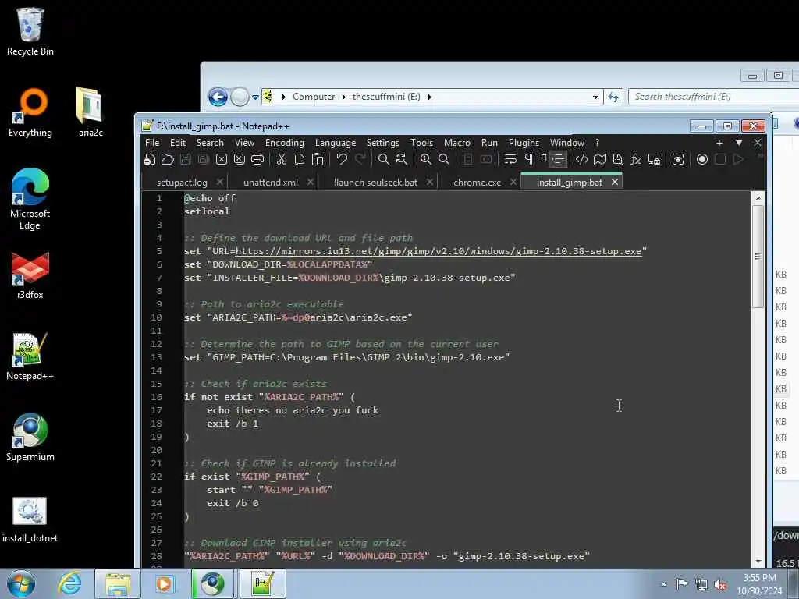The width and height of the screenshot is (799, 599).
Task: Open the Run menu
Action: point(490,144)
